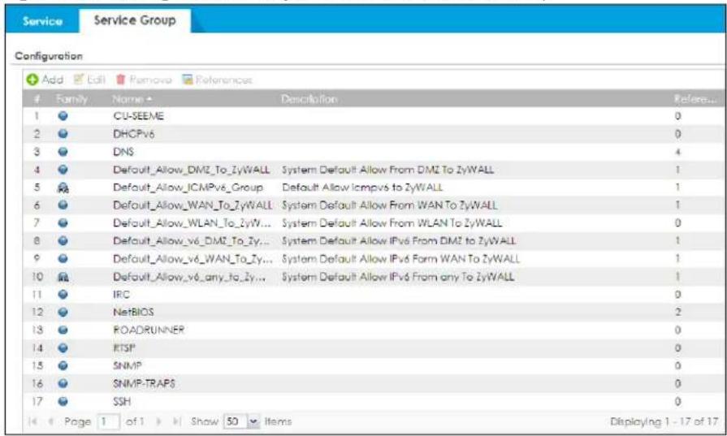Click the Reference column header
Image resolution: width=727 pixels, height=436 pixels.
[x=695, y=99]
